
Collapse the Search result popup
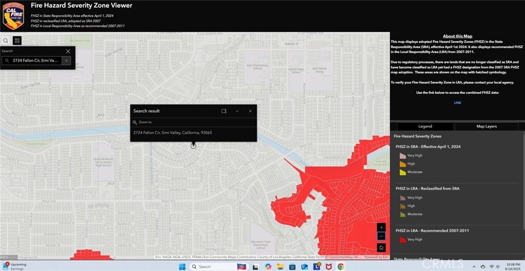[237, 111]
